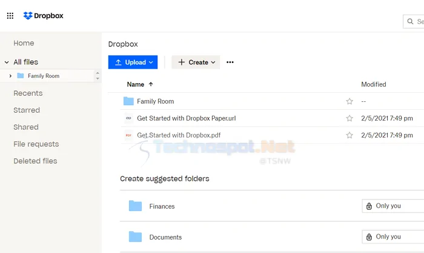Go to Home in sidebar
This screenshot has height=253, width=424.
pyautogui.click(x=24, y=43)
